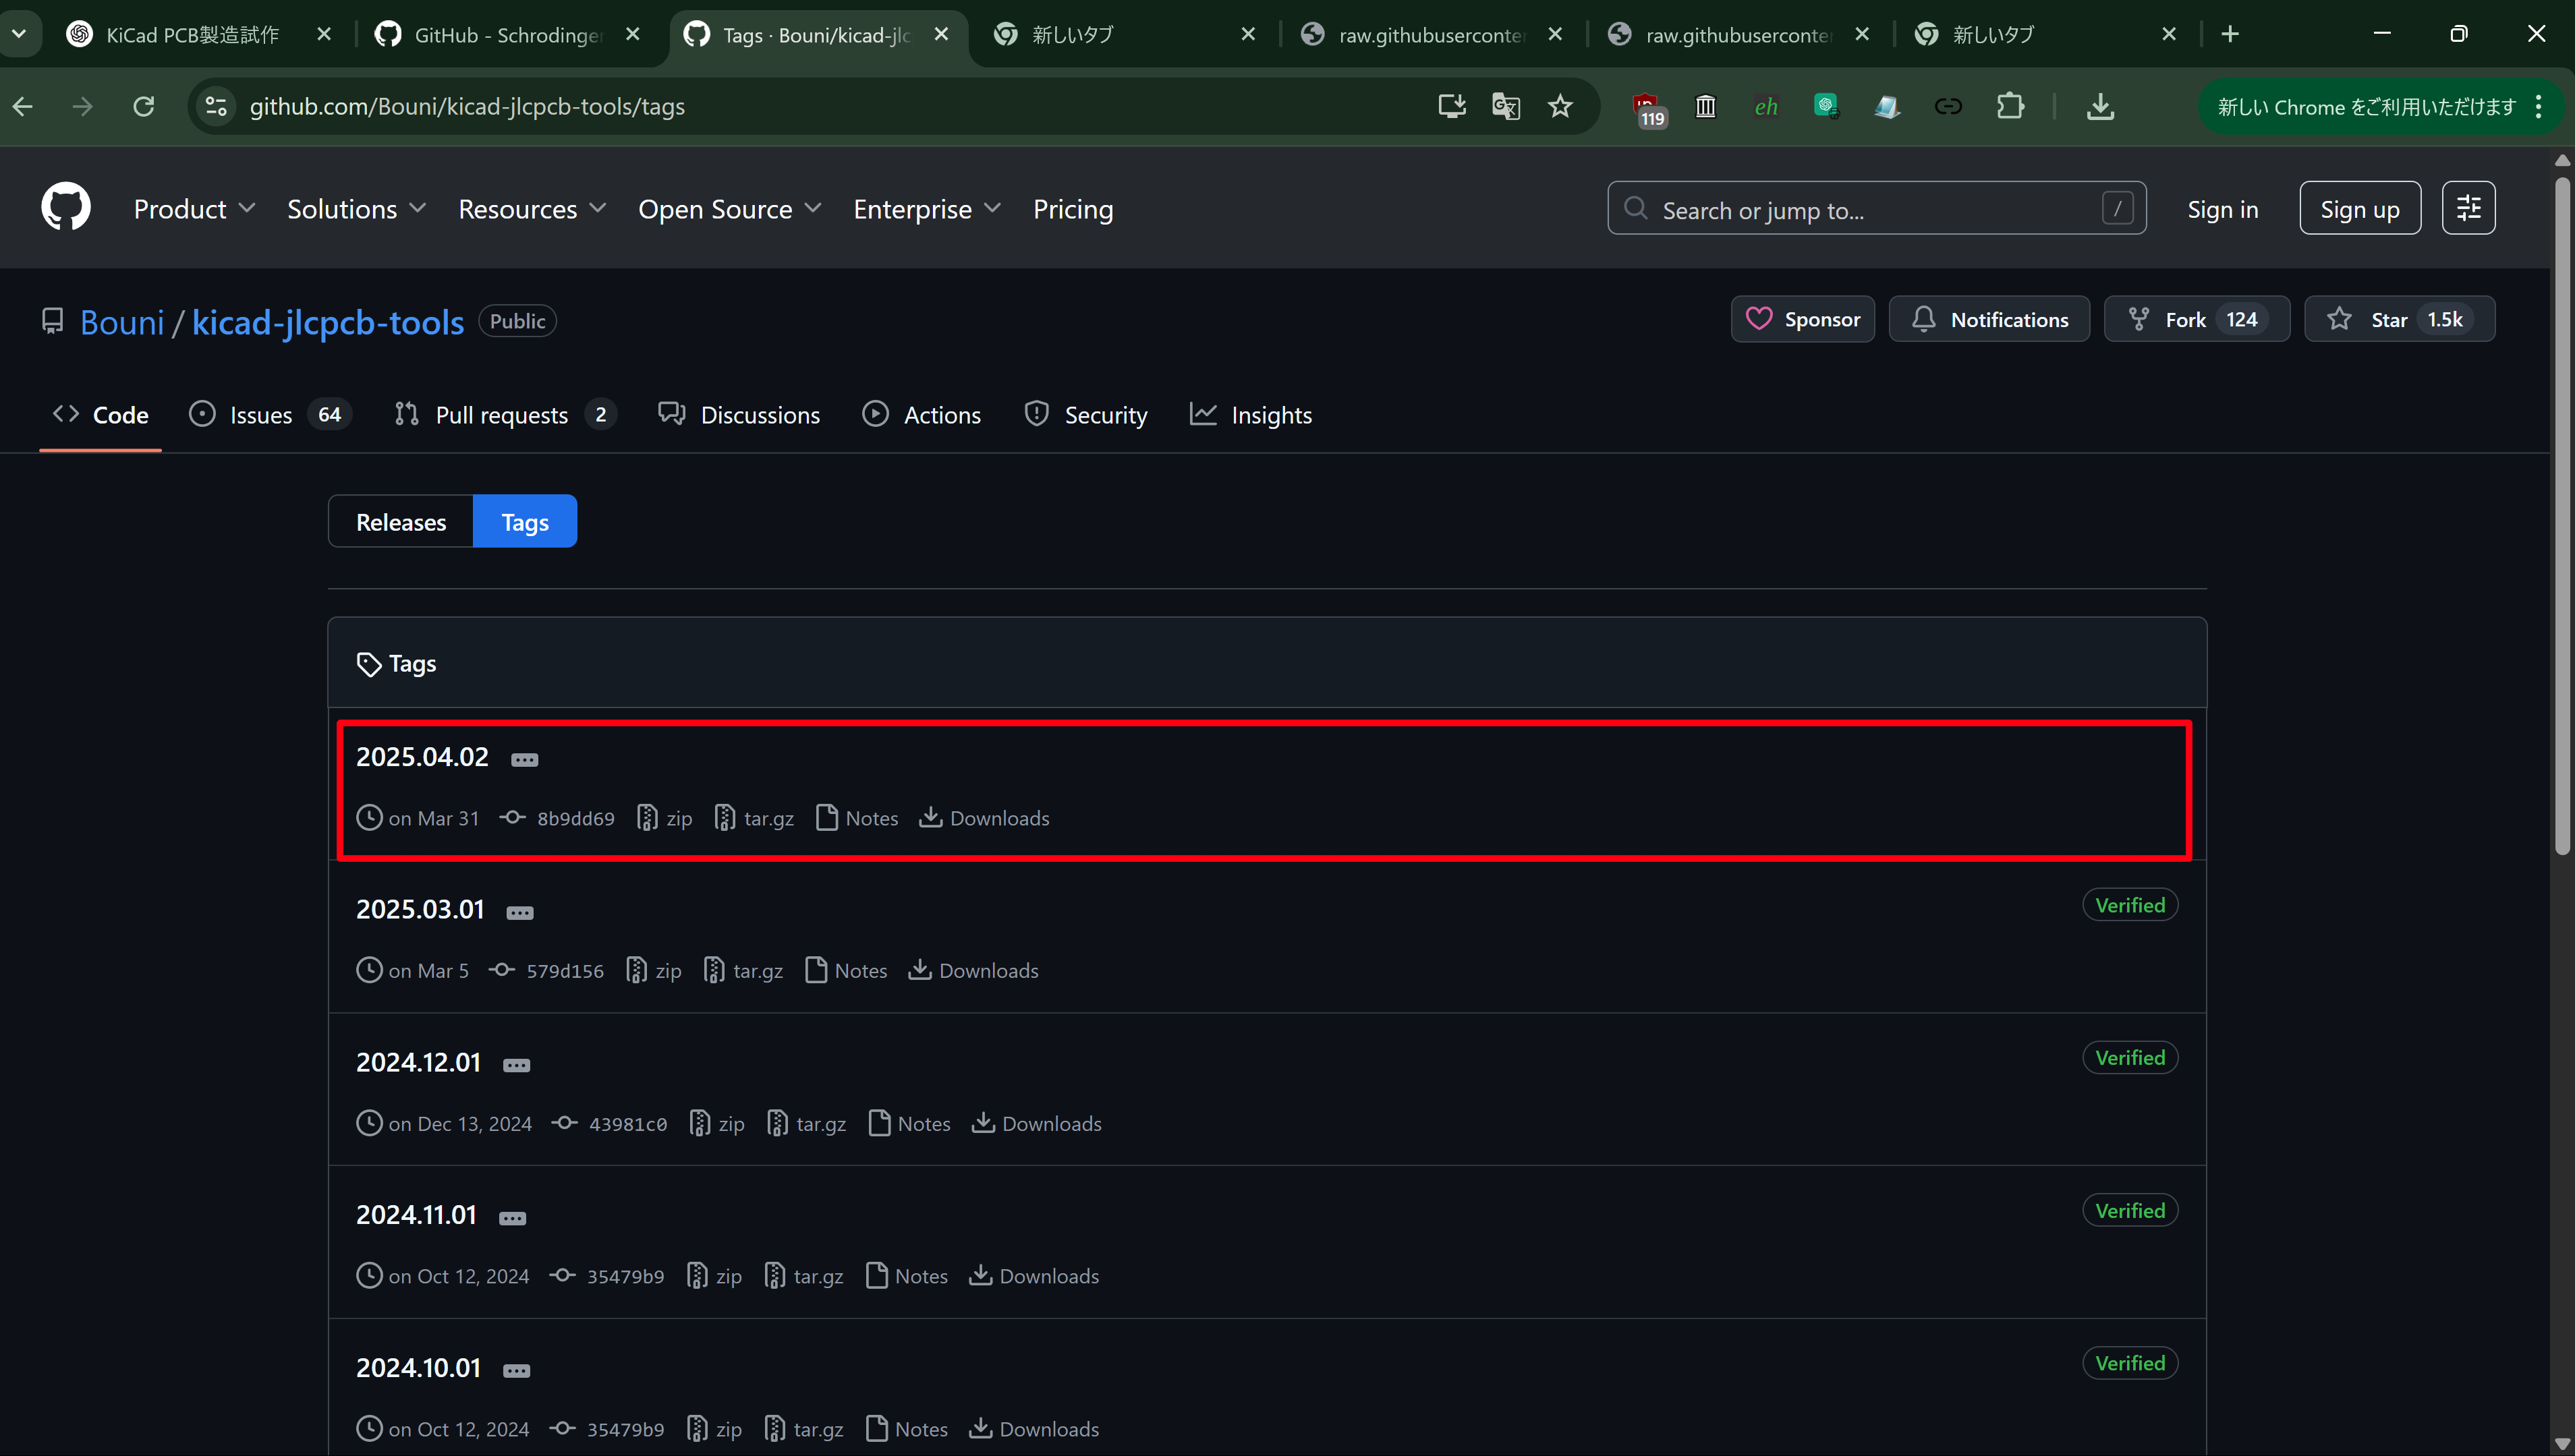2575x1456 pixels.
Task: Expand the Product menu
Action: click(194, 208)
